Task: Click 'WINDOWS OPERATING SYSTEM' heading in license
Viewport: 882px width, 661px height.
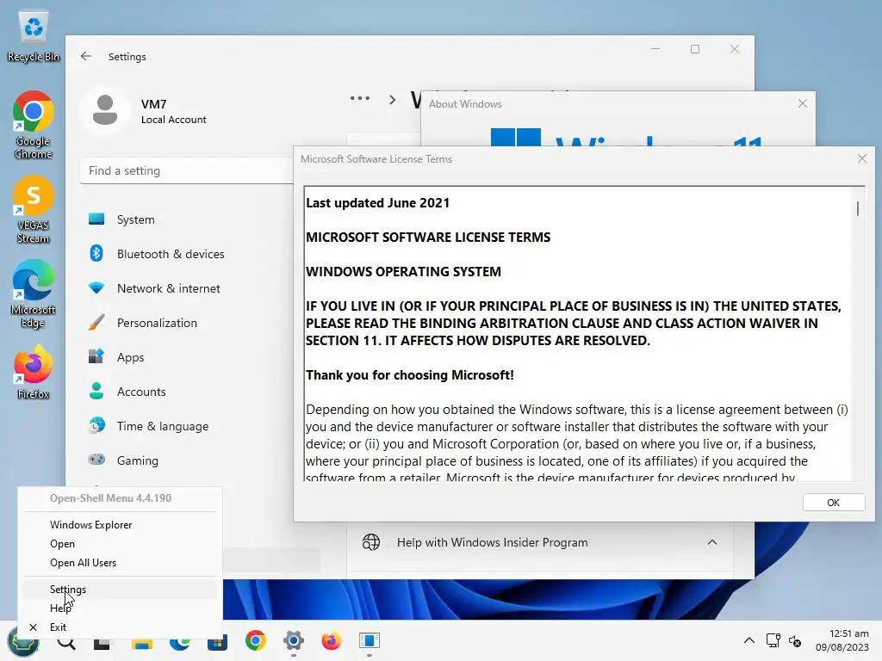Action: point(403,271)
